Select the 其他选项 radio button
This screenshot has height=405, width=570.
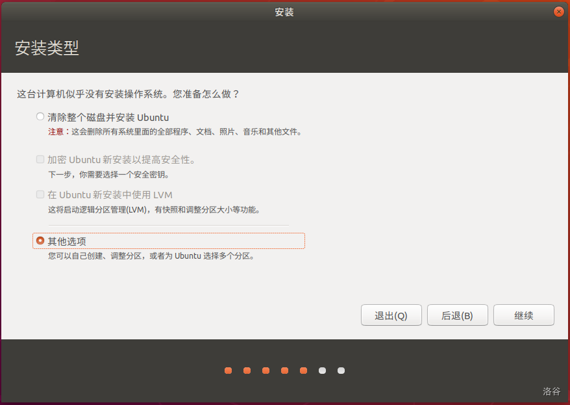[x=40, y=241]
